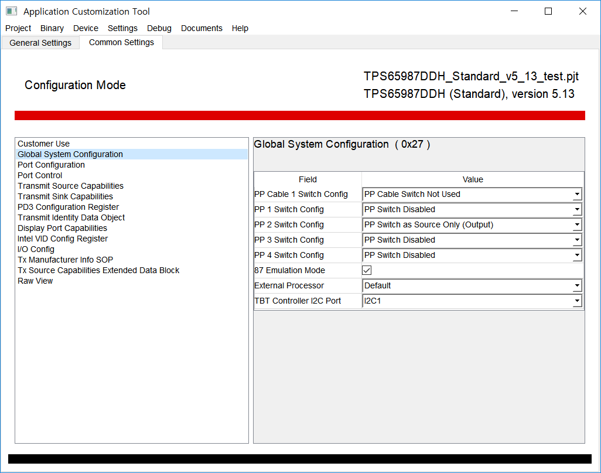This screenshot has width=601, height=473.
Task: Open PP Cable 1 Switch Config dropdown
Action: coord(472,194)
